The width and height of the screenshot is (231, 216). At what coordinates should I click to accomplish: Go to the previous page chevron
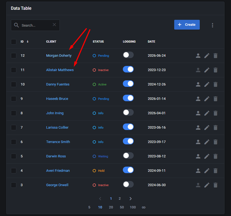[100, 199]
